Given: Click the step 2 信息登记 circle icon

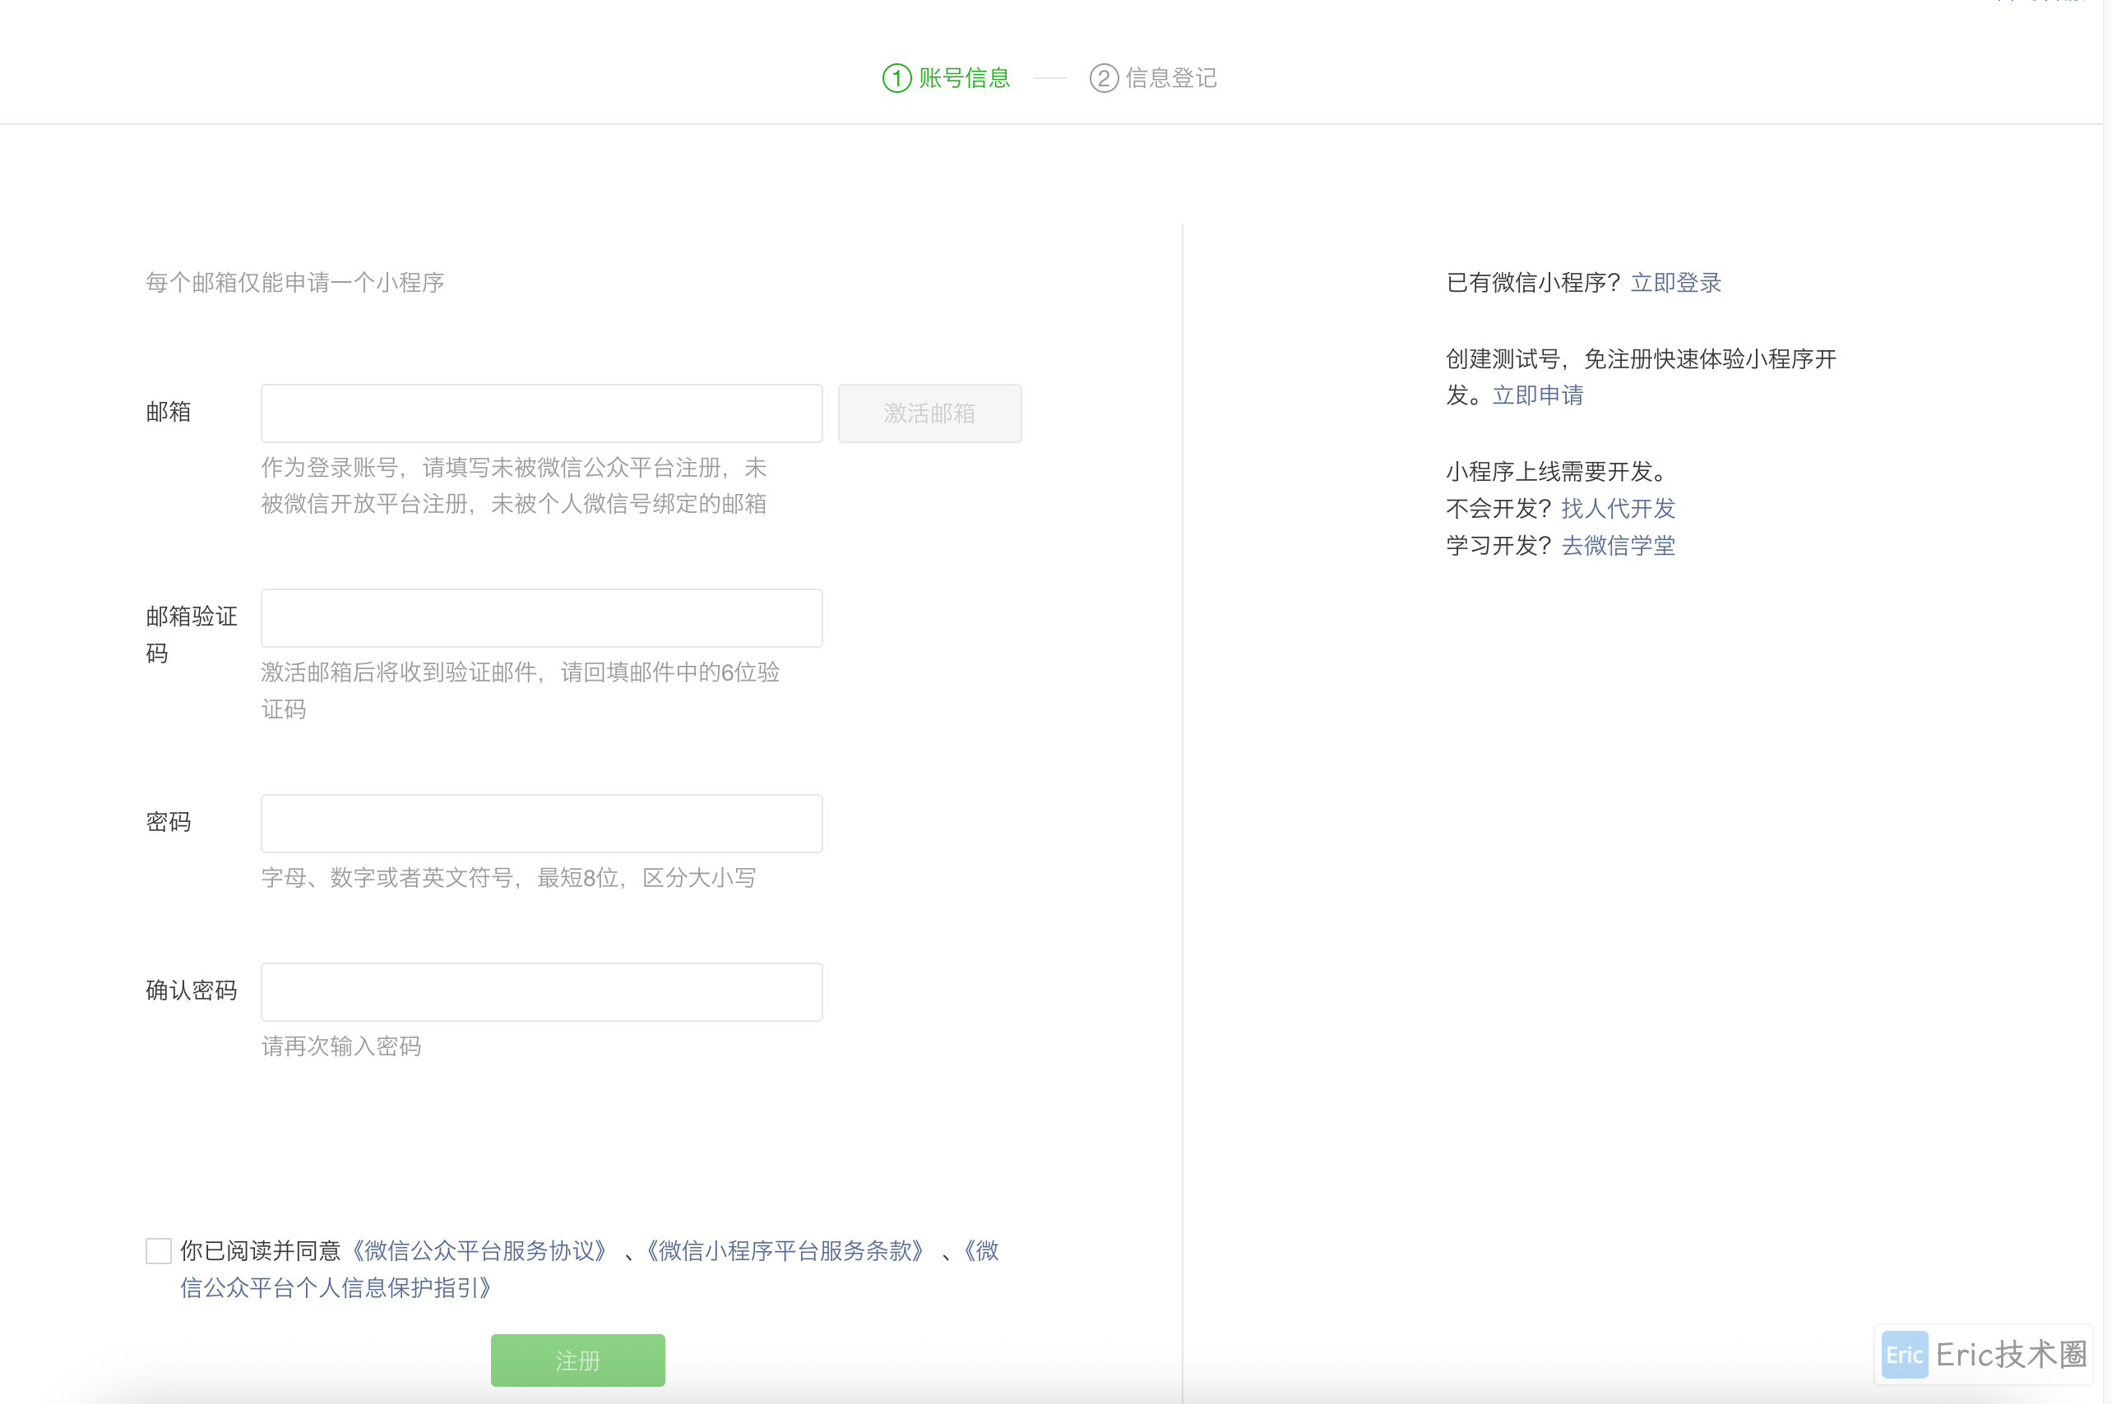Looking at the screenshot, I should point(1104,78).
